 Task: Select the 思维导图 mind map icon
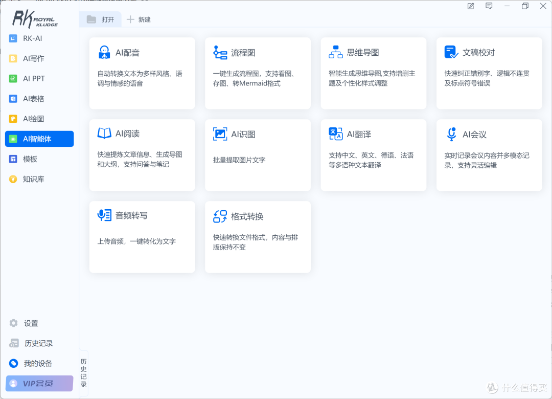click(x=335, y=52)
